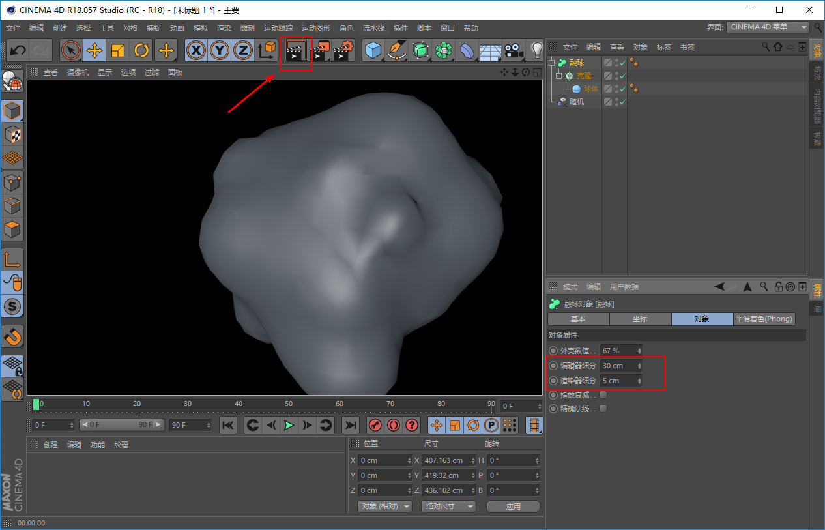Open the floor environment grid icon
The image size is (825, 530).
point(491,50)
